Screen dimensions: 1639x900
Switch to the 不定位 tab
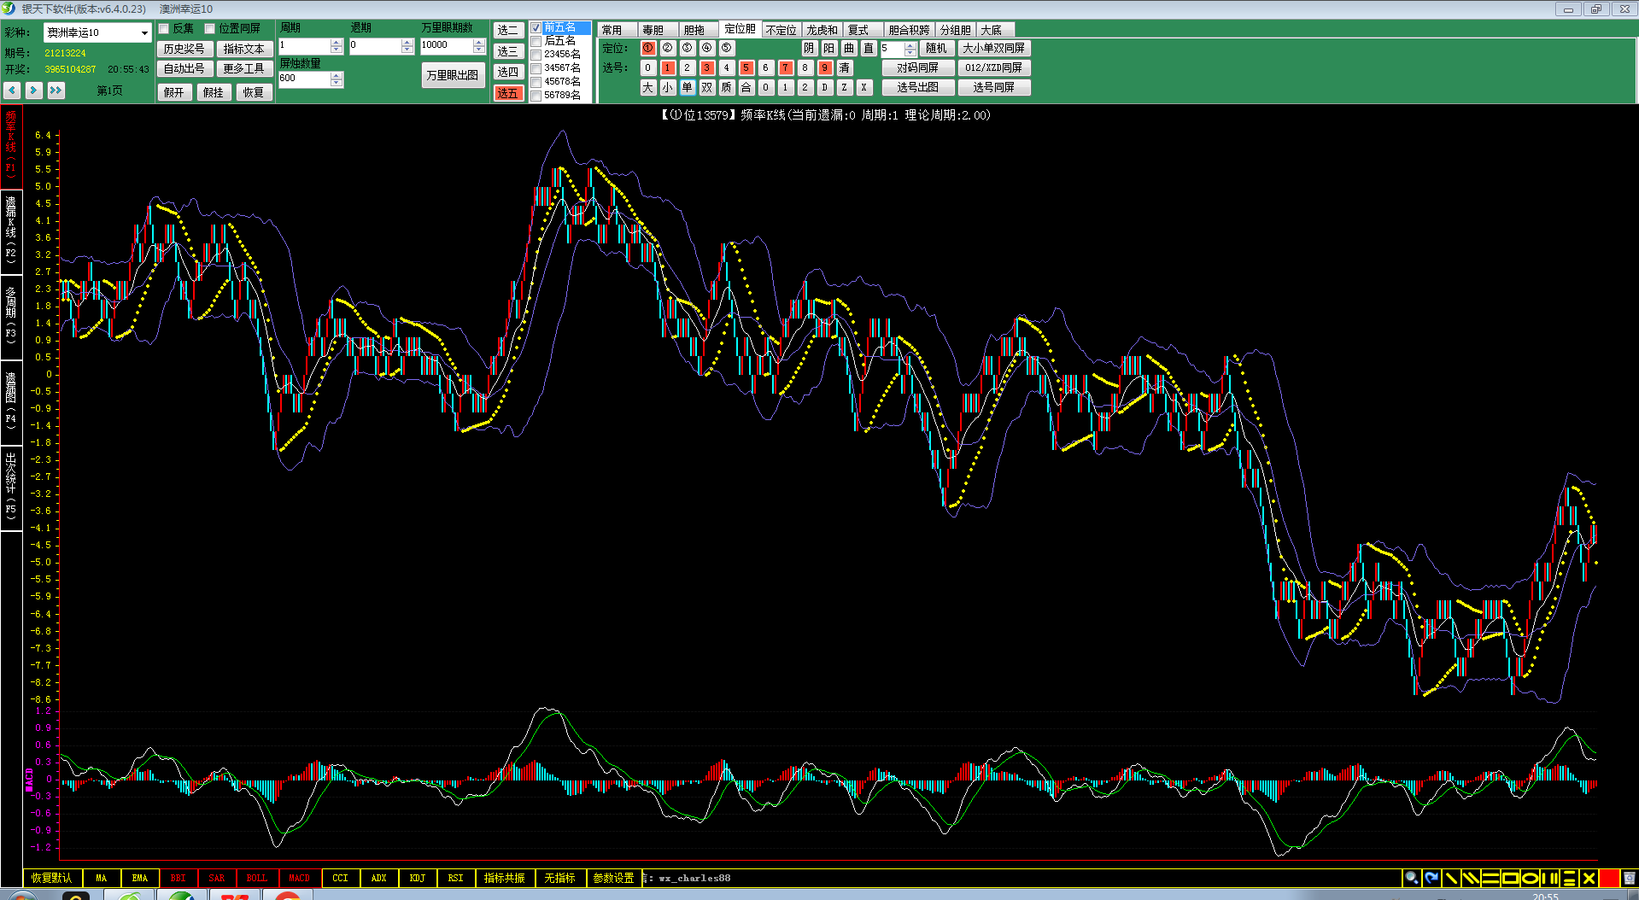click(781, 30)
